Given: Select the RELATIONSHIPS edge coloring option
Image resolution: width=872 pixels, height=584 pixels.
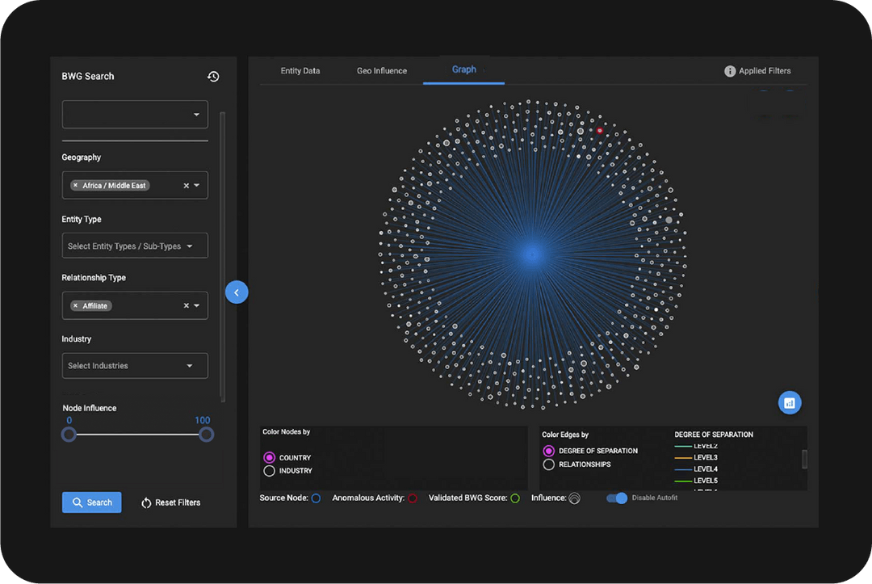Looking at the screenshot, I should [549, 464].
